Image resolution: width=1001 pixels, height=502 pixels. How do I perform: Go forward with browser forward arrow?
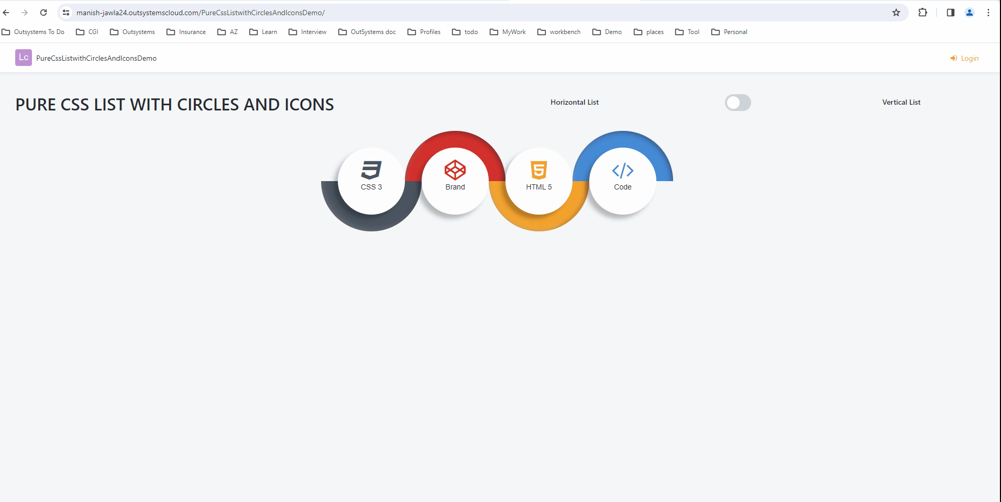pyautogui.click(x=25, y=13)
